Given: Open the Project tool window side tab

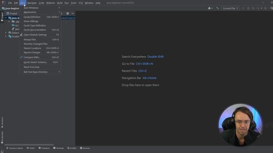Looking at the screenshot, I should coord(2,17).
